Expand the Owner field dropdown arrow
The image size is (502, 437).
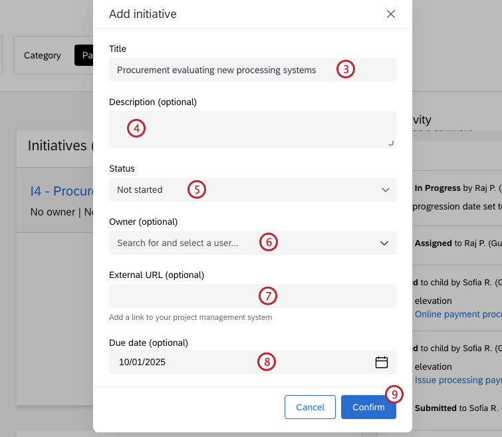(384, 243)
